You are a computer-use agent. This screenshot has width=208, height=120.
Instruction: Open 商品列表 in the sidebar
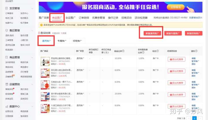24,62
